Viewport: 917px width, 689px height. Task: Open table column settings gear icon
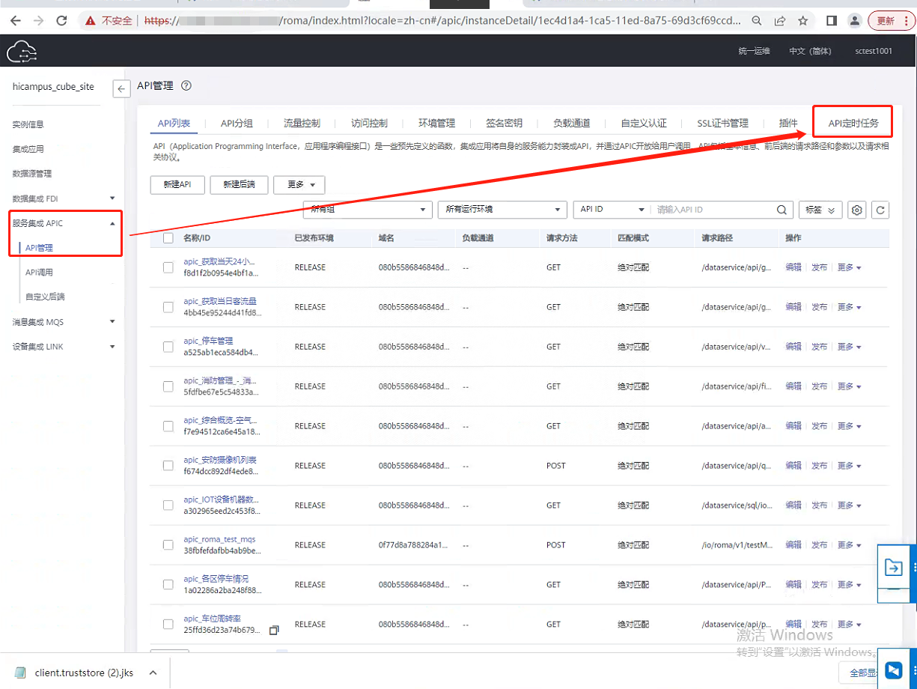857,210
